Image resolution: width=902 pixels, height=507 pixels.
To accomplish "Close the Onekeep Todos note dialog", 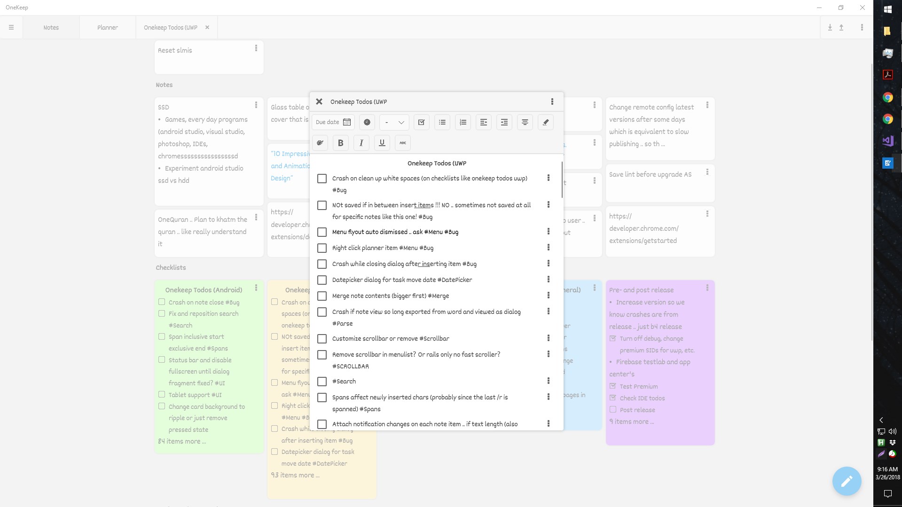I will [319, 101].
